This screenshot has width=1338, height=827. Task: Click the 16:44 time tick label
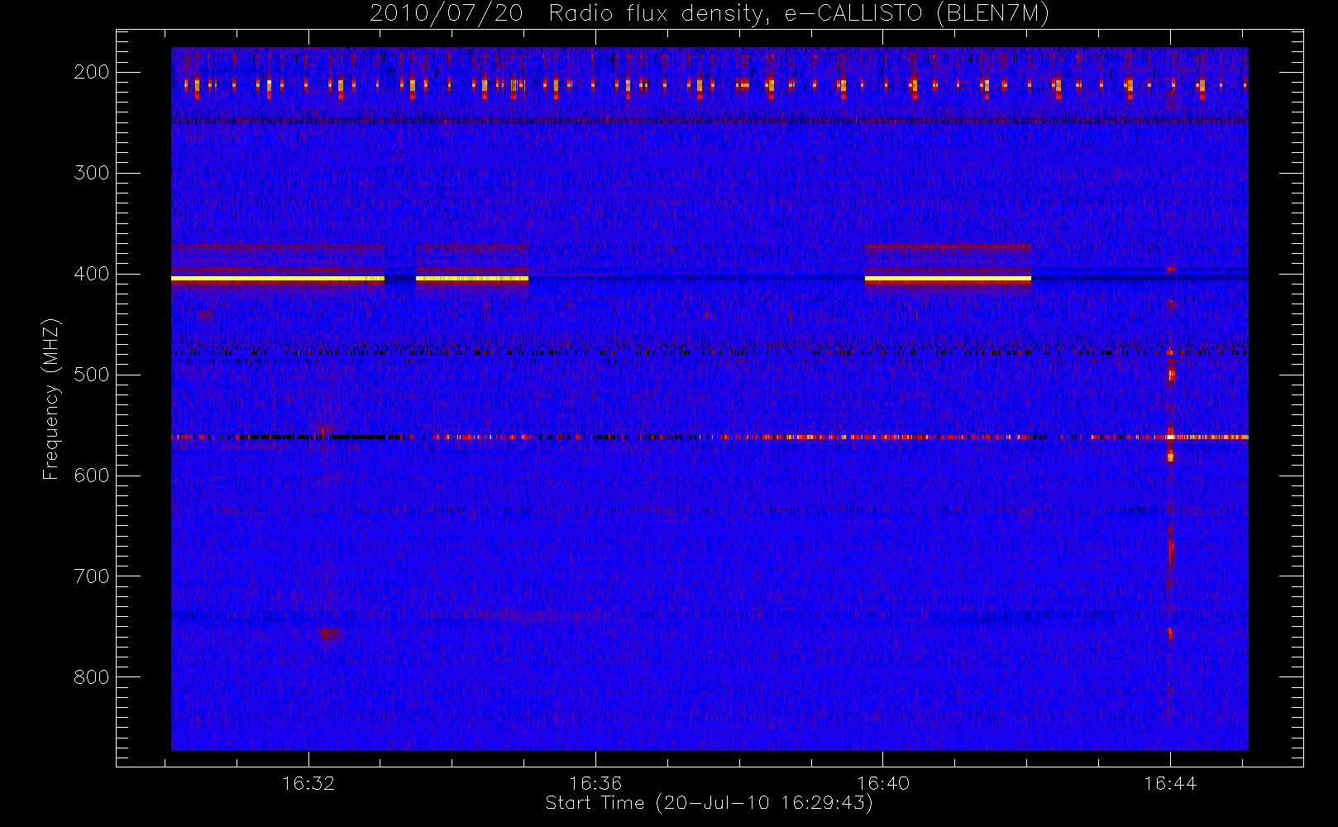pos(1170,783)
